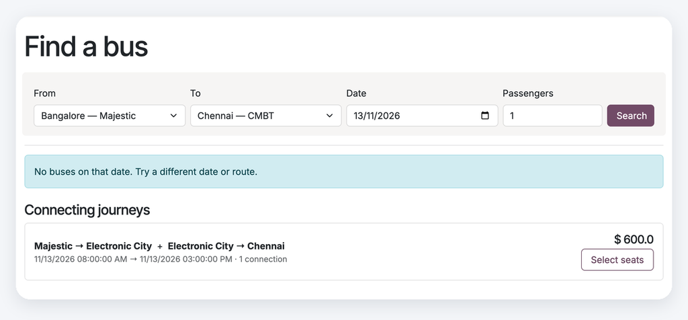Viewport: 688px width, 320px height.
Task: Click the $ 600.0 price
Action: point(633,239)
